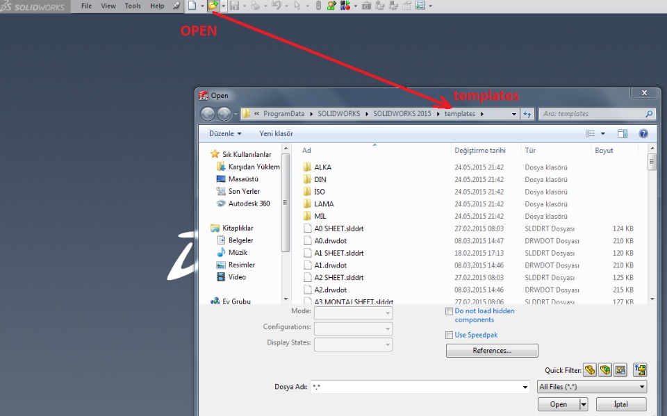Open the All Files file type dropdown
Screen dimensions: 667x416
click(x=592, y=387)
